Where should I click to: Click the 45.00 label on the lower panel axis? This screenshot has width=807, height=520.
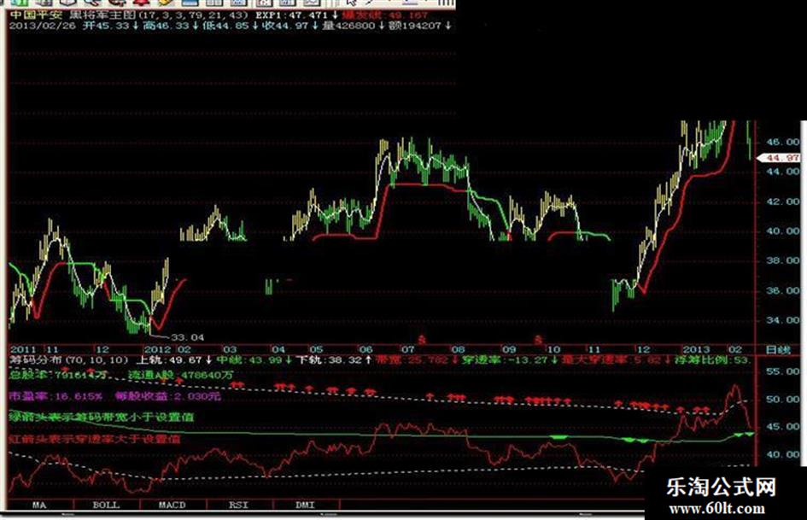pos(783,426)
